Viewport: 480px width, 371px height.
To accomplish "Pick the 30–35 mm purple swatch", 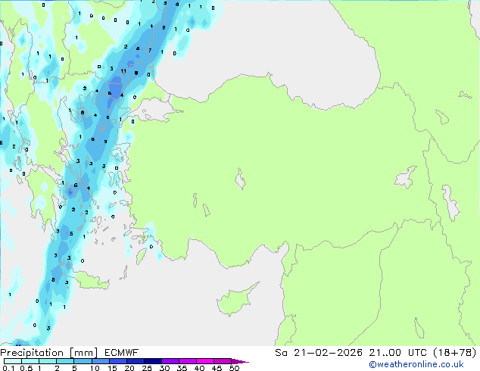I will click(x=170, y=361).
